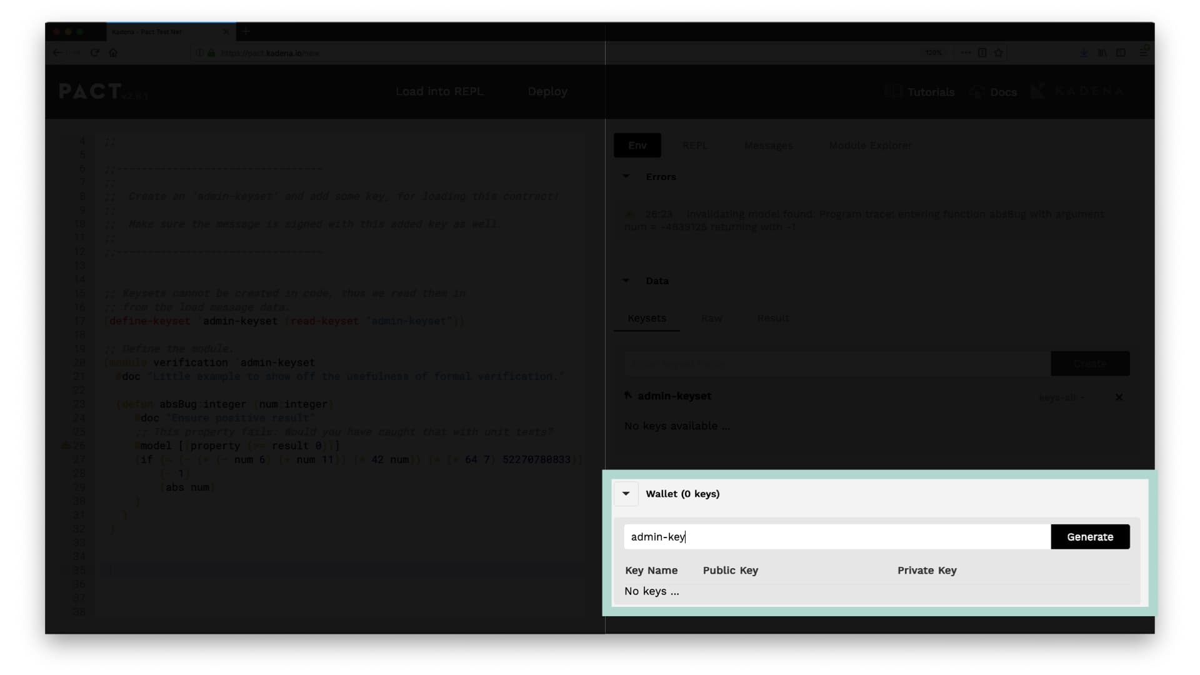Click the 'Key Name' column header
Image resolution: width=1200 pixels, height=675 pixels.
point(651,571)
